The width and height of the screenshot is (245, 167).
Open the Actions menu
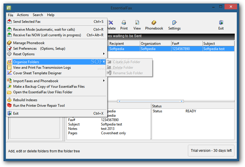pos(23,15)
